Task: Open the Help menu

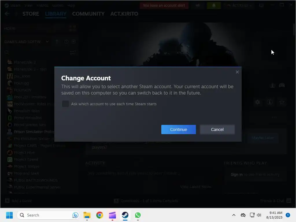Action: click(71, 5)
